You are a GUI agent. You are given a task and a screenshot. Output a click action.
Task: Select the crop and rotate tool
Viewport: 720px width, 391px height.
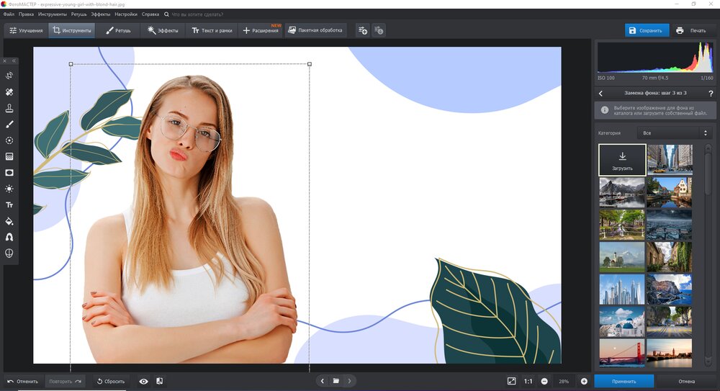coord(9,76)
